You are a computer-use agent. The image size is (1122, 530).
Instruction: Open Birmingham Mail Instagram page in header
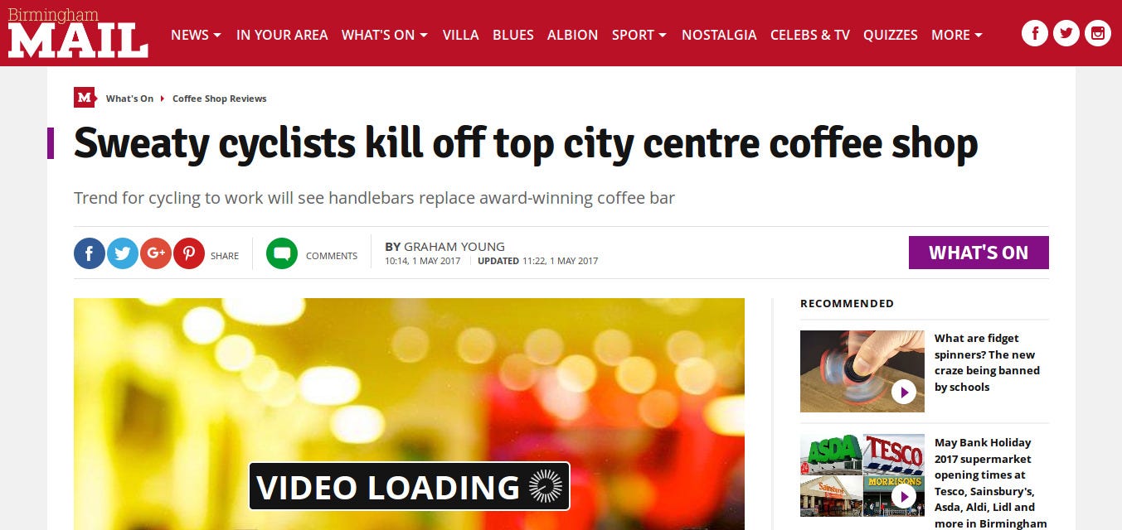tap(1098, 34)
